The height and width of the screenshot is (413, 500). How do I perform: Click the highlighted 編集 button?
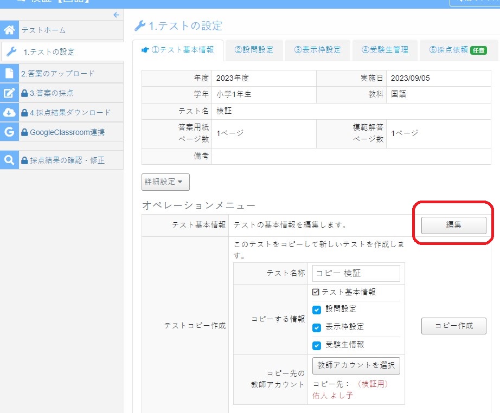tap(453, 225)
